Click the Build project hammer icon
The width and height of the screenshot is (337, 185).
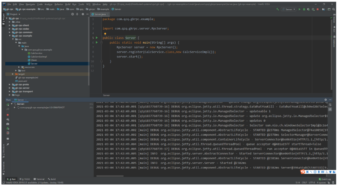click(278, 9)
